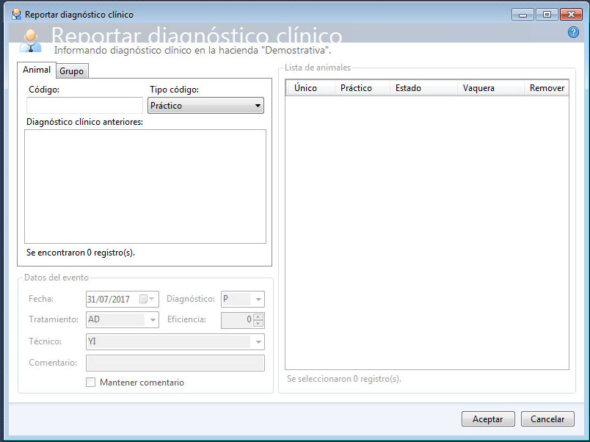Expand the Diagnóstico dropdown
Image resolution: width=590 pixels, height=442 pixels.
[258, 300]
